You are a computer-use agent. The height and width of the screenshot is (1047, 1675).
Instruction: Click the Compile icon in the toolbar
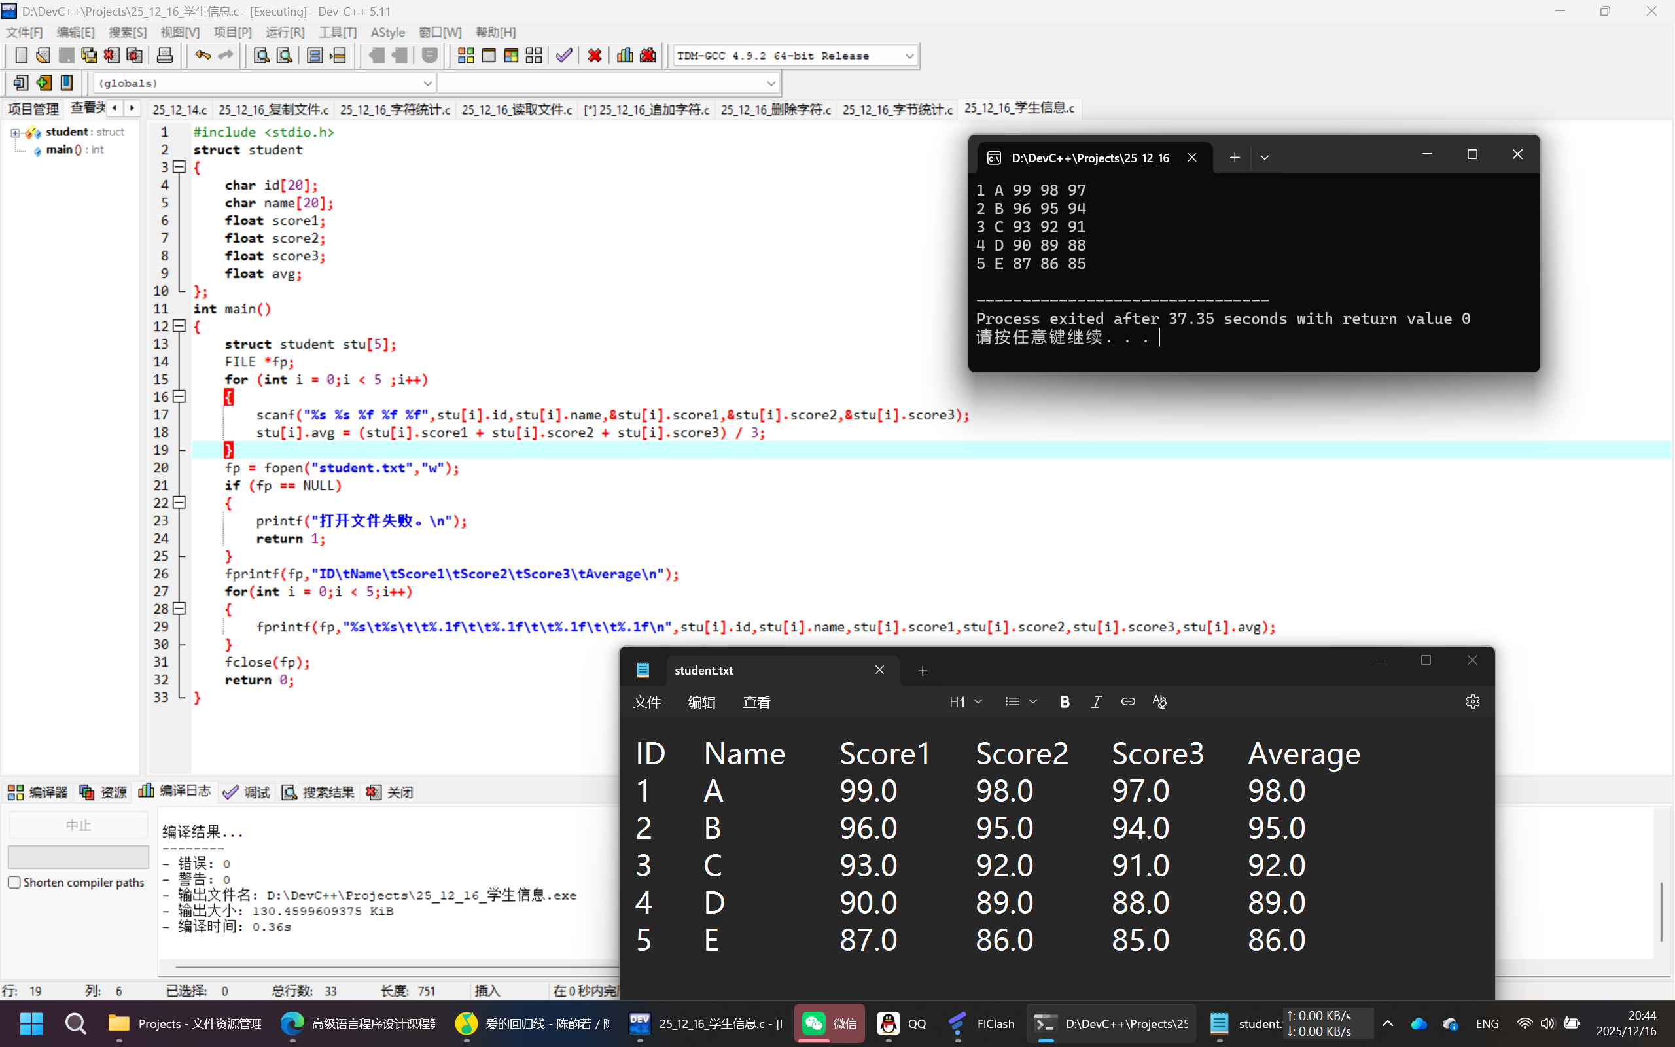coord(466,56)
